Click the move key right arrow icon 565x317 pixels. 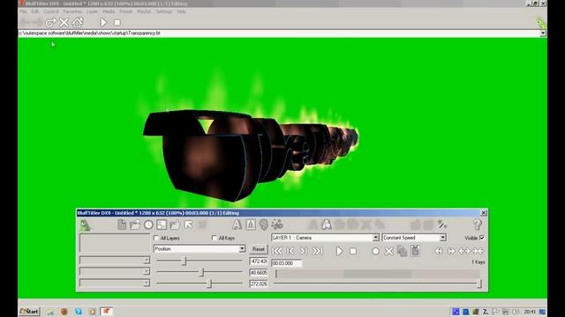coord(451,251)
